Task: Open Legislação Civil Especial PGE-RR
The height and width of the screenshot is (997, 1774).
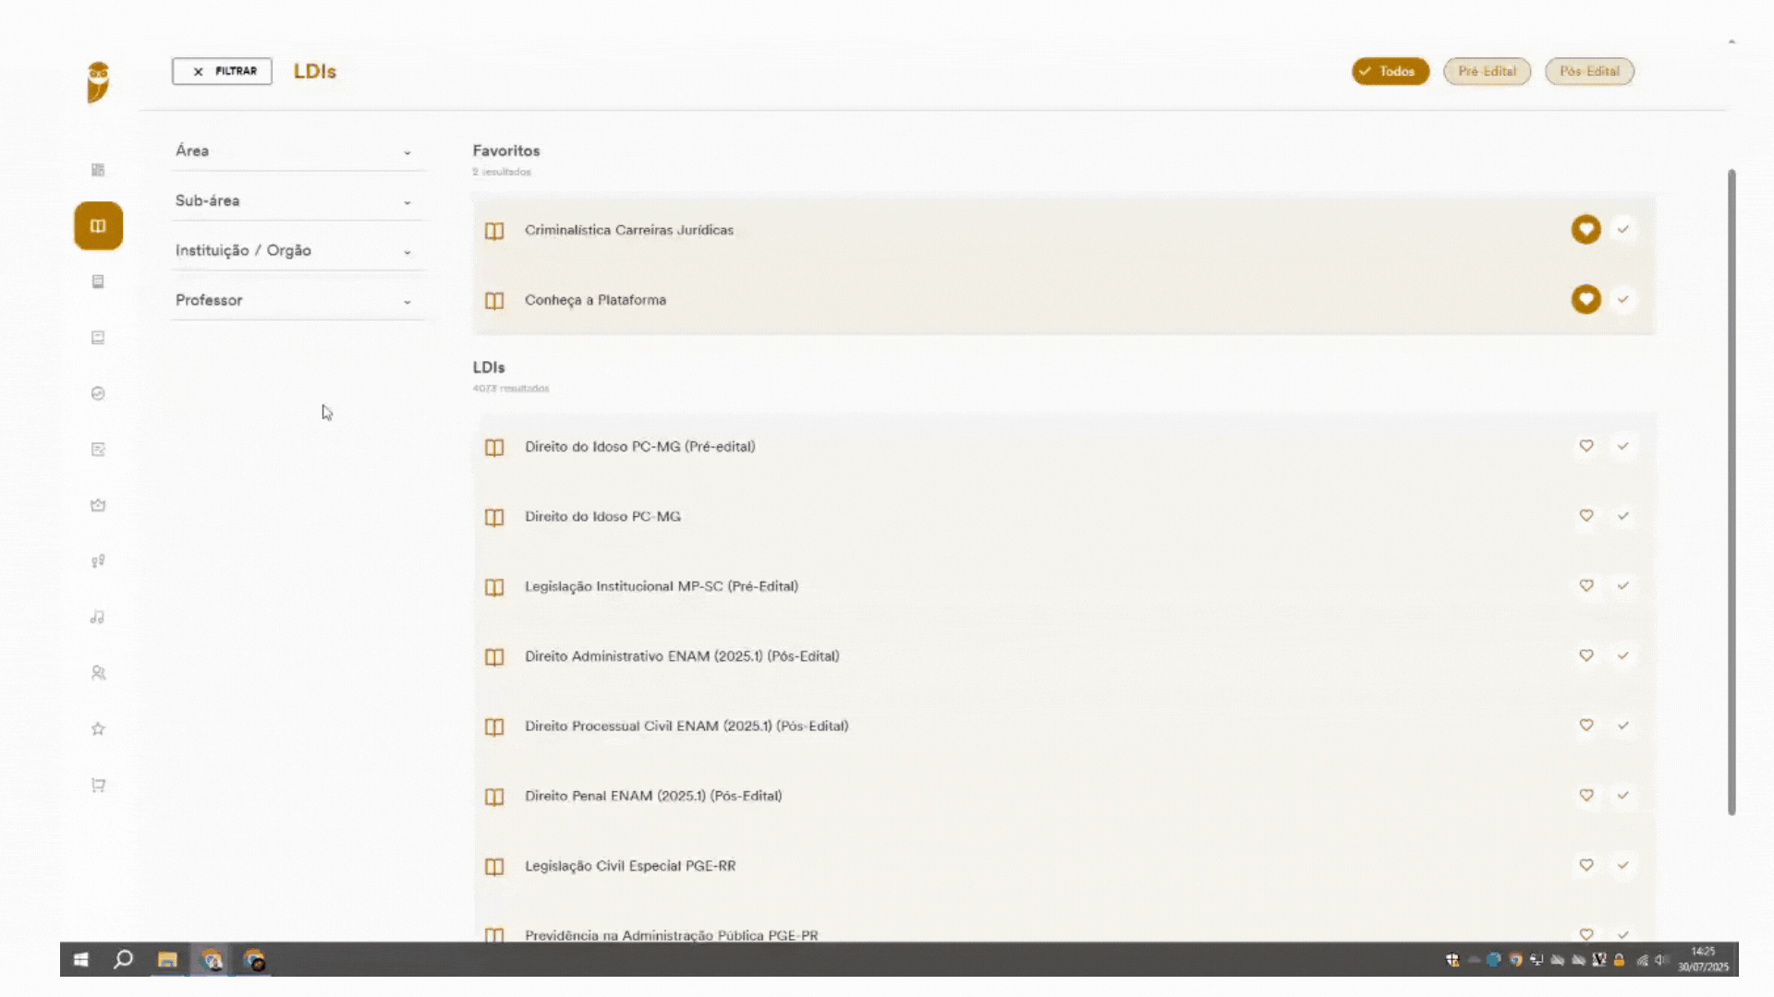Action: pyautogui.click(x=630, y=866)
